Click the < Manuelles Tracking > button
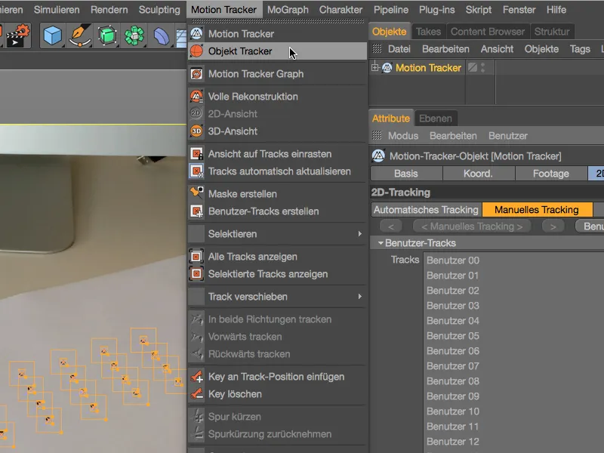This screenshot has height=453, width=604. click(472, 226)
